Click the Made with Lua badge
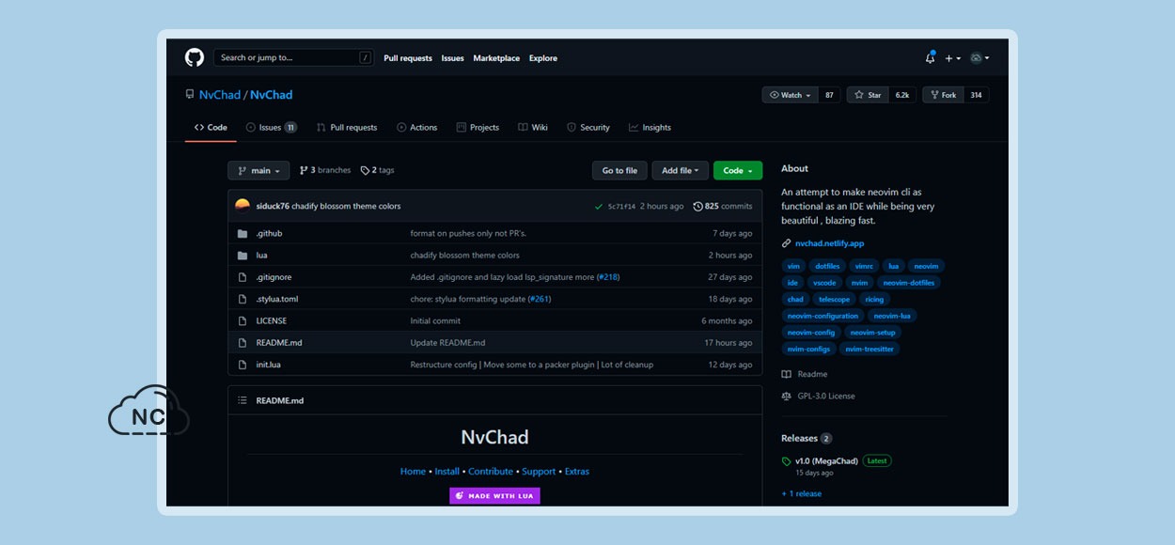The width and height of the screenshot is (1175, 545). click(x=494, y=495)
